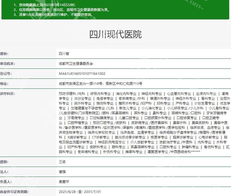Click the 地址 label
The image size is (231, 196).
4,84
